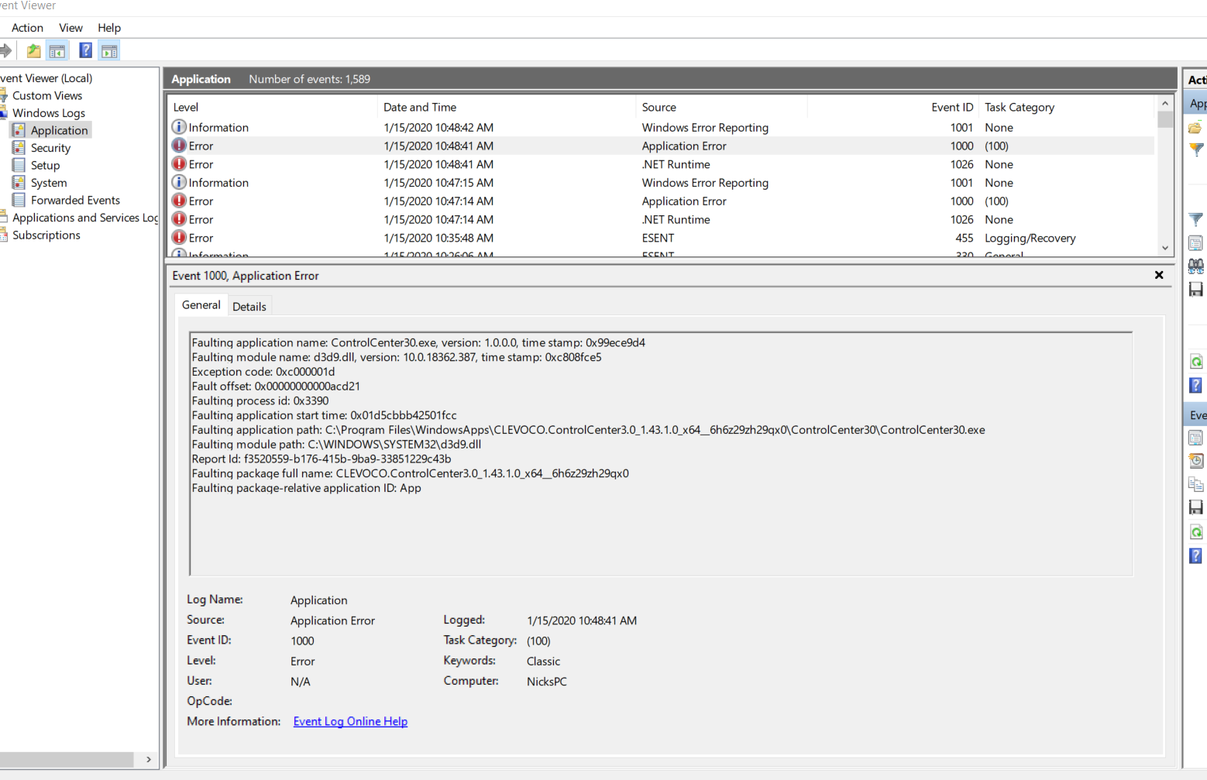Image resolution: width=1207 pixels, height=780 pixels.
Task: Click Refresh icon in Application actions group
Action: pyautogui.click(x=1196, y=362)
